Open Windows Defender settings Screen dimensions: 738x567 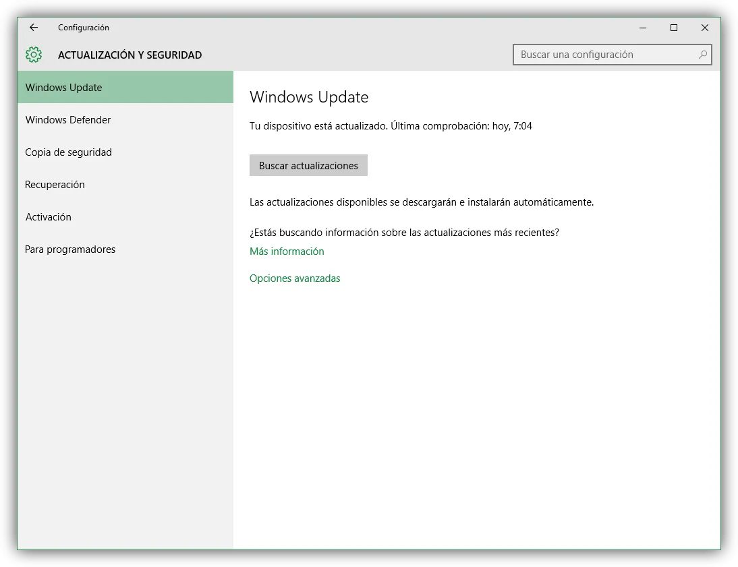[x=67, y=119]
